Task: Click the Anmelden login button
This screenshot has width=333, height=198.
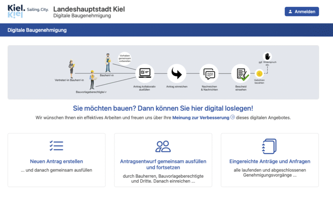Action: [301, 12]
